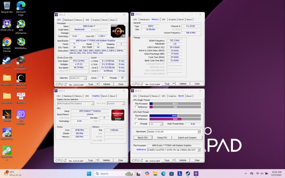The image size is (285, 178).
Task: Click the Windows Start button
Action: [x=89, y=174]
